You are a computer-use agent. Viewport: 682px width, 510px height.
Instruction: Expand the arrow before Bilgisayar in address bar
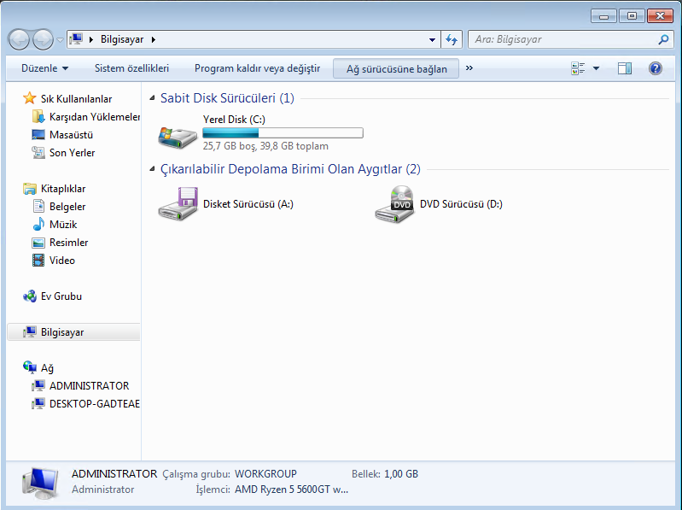pyautogui.click(x=90, y=39)
